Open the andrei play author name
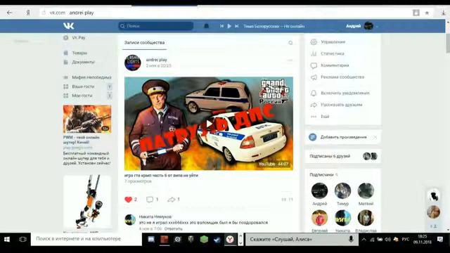Image resolution: width=450 pixels, height=253 pixels. 156,60
